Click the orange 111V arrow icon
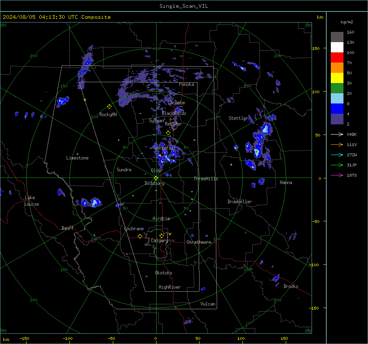Screen dimensions: 368x344 click(x=337, y=145)
